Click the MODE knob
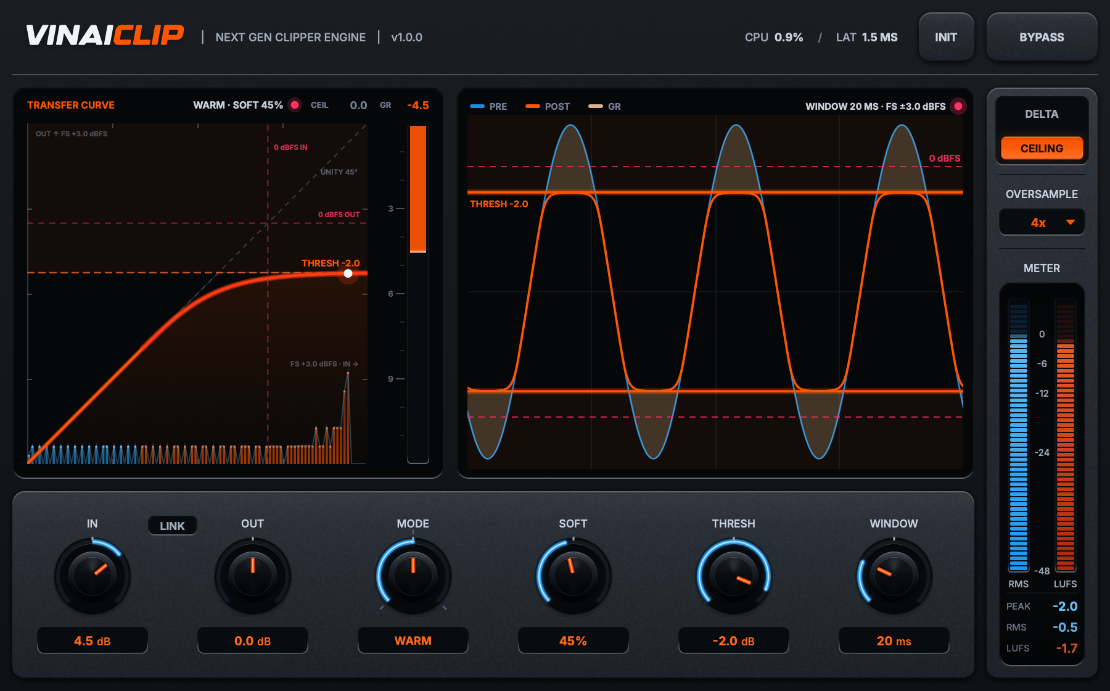The height and width of the screenshot is (691, 1110). tap(413, 576)
